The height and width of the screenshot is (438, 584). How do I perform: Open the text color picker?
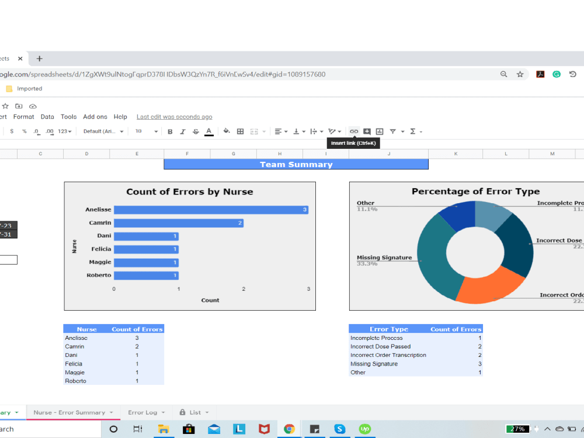pos(209,131)
